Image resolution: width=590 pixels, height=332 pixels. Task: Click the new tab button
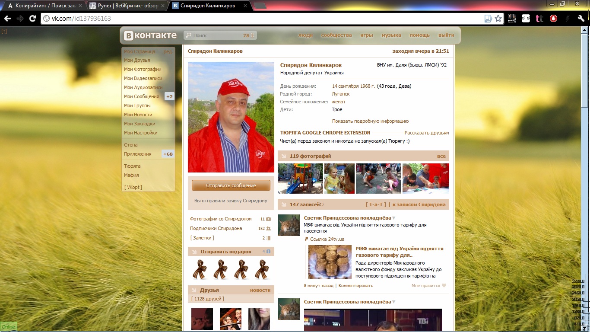260,6
